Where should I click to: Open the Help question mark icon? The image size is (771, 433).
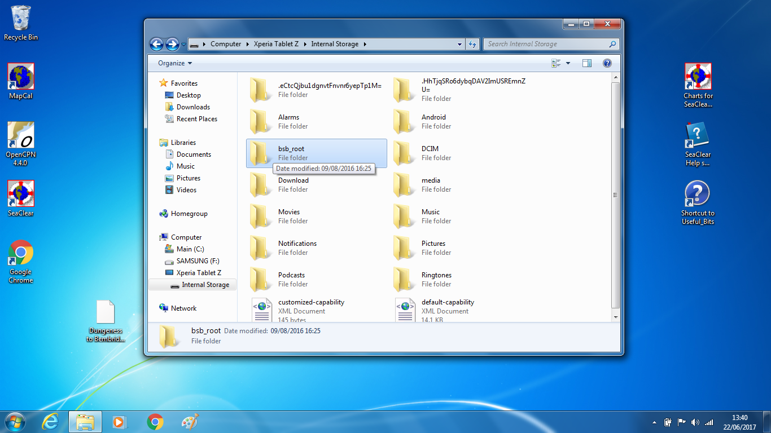click(x=607, y=63)
